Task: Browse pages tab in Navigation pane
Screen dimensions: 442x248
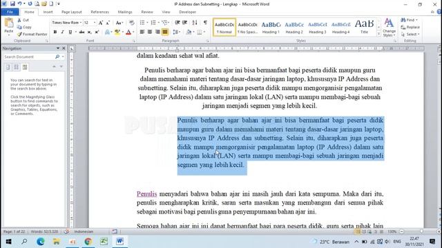Action: click(x=17, y=67)
